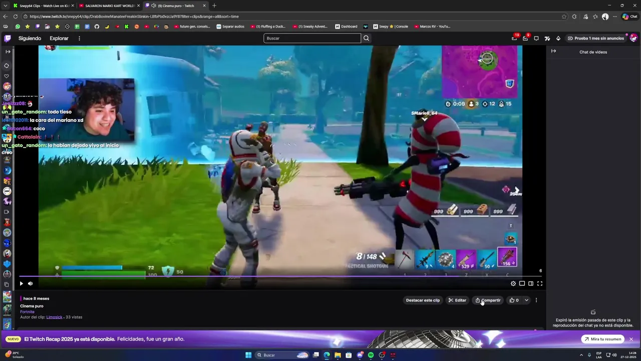Reload the current page
641x361 pixels.
(16, 17)
